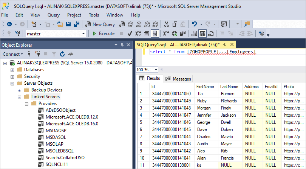
Task: Pin the Object Explorer panel
Action: point(122,45)
